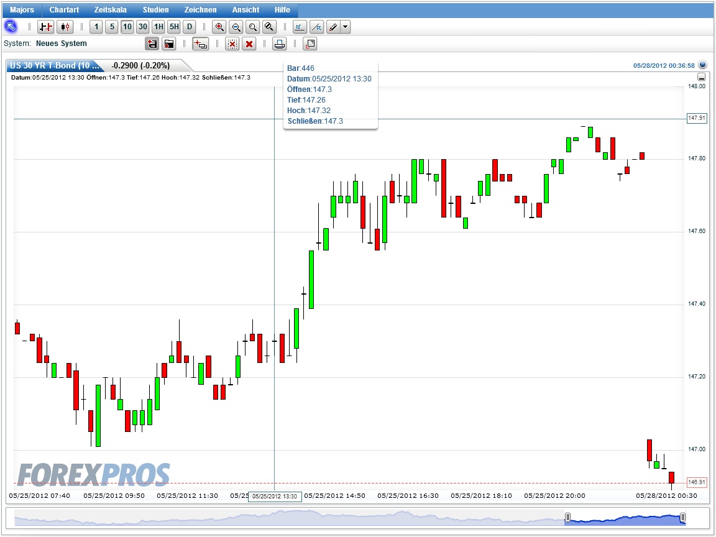This screenshot has height=537, width=716.
Task: Open the drawing tools dropdown arrow
Action: point(345,27)
